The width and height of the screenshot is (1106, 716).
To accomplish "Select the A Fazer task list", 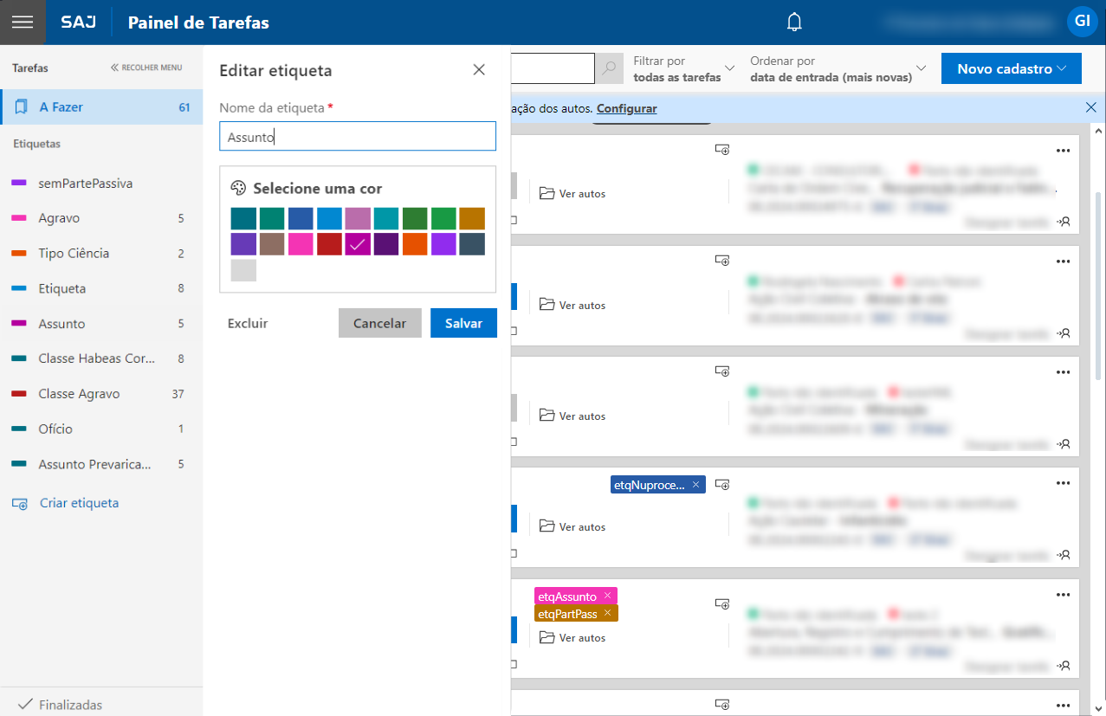I will click(101, 107).
